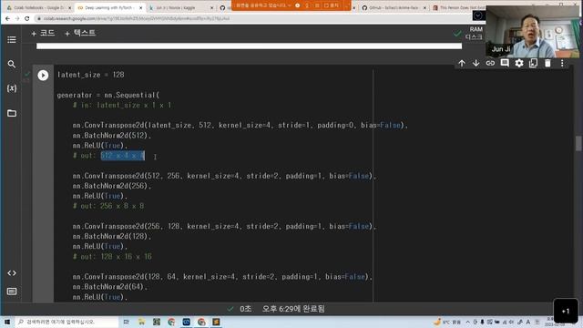Click the # out: 128 x 16 x 16 comment
The height and width of the screenshot is (328, 583).
112,257
